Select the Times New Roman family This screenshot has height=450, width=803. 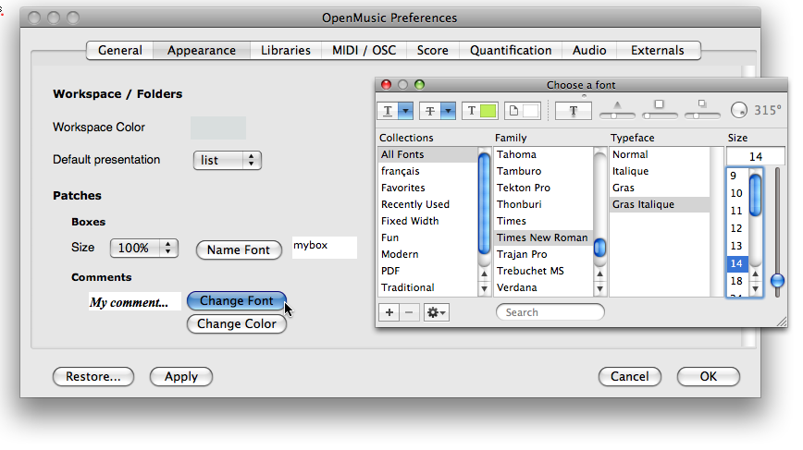[x=543, y=237]
